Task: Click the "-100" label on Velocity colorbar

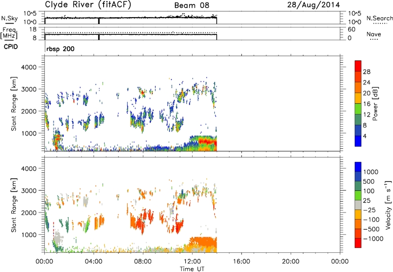Action: pos(371,219)
